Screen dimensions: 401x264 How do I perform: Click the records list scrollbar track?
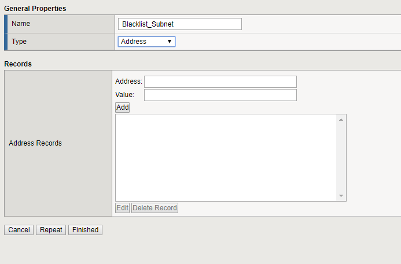(x=341, y=157)
